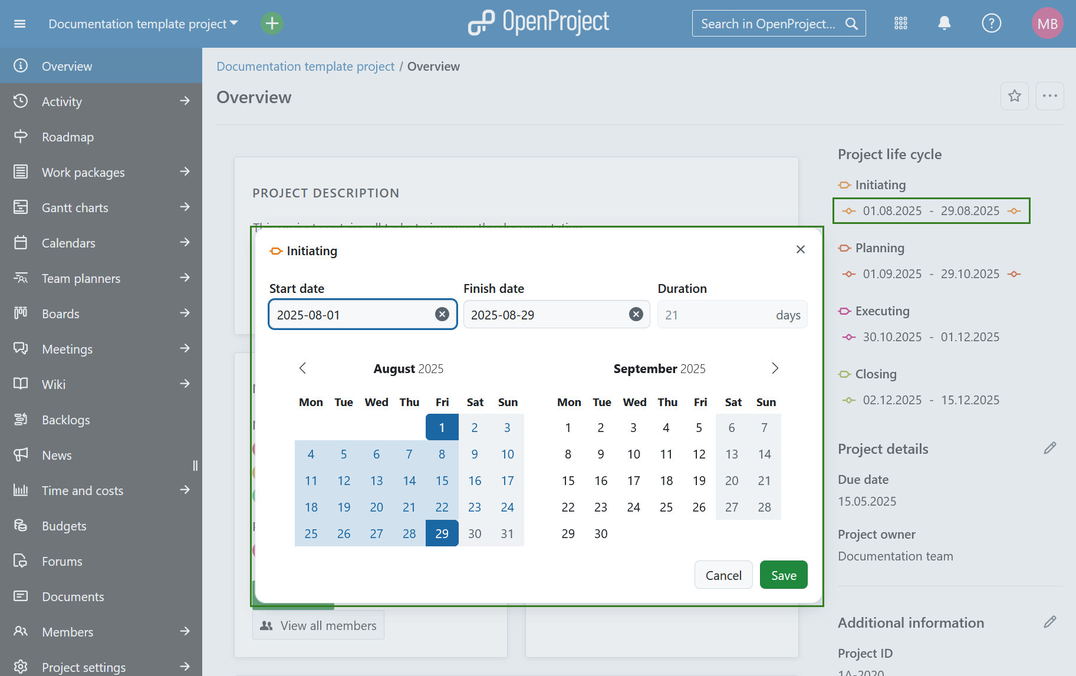Open the modules grid menu

(900, 24)
